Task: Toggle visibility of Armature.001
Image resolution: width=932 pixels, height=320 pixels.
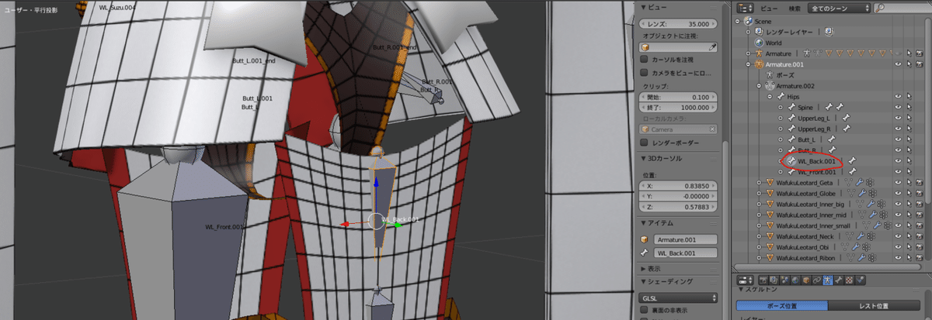Action: click(899, 64)
